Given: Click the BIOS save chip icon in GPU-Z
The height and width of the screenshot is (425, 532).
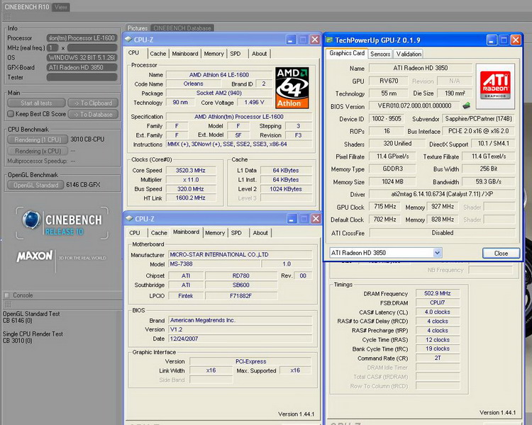Looking at the screenshot, I should pos(467,106).
